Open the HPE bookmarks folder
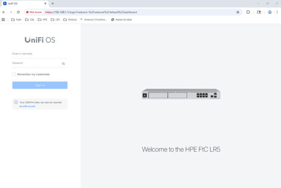The image size is (281, 188). point(42,20)
